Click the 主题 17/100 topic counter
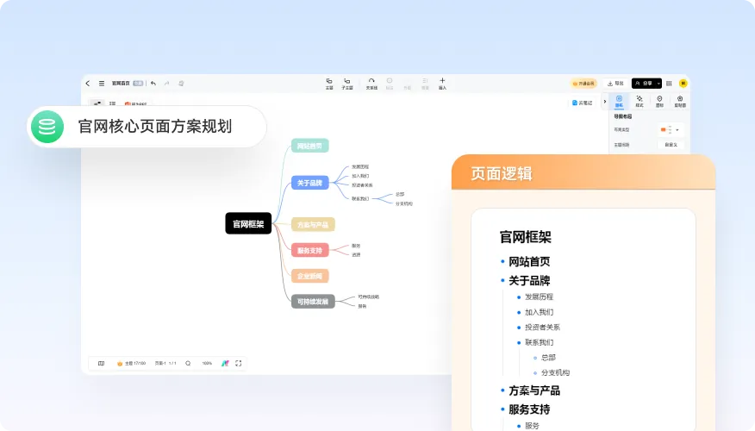 [x=132, y=364]
